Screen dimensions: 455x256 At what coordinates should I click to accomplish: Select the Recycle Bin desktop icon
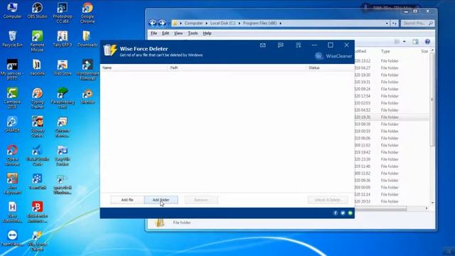pos(12,39)
